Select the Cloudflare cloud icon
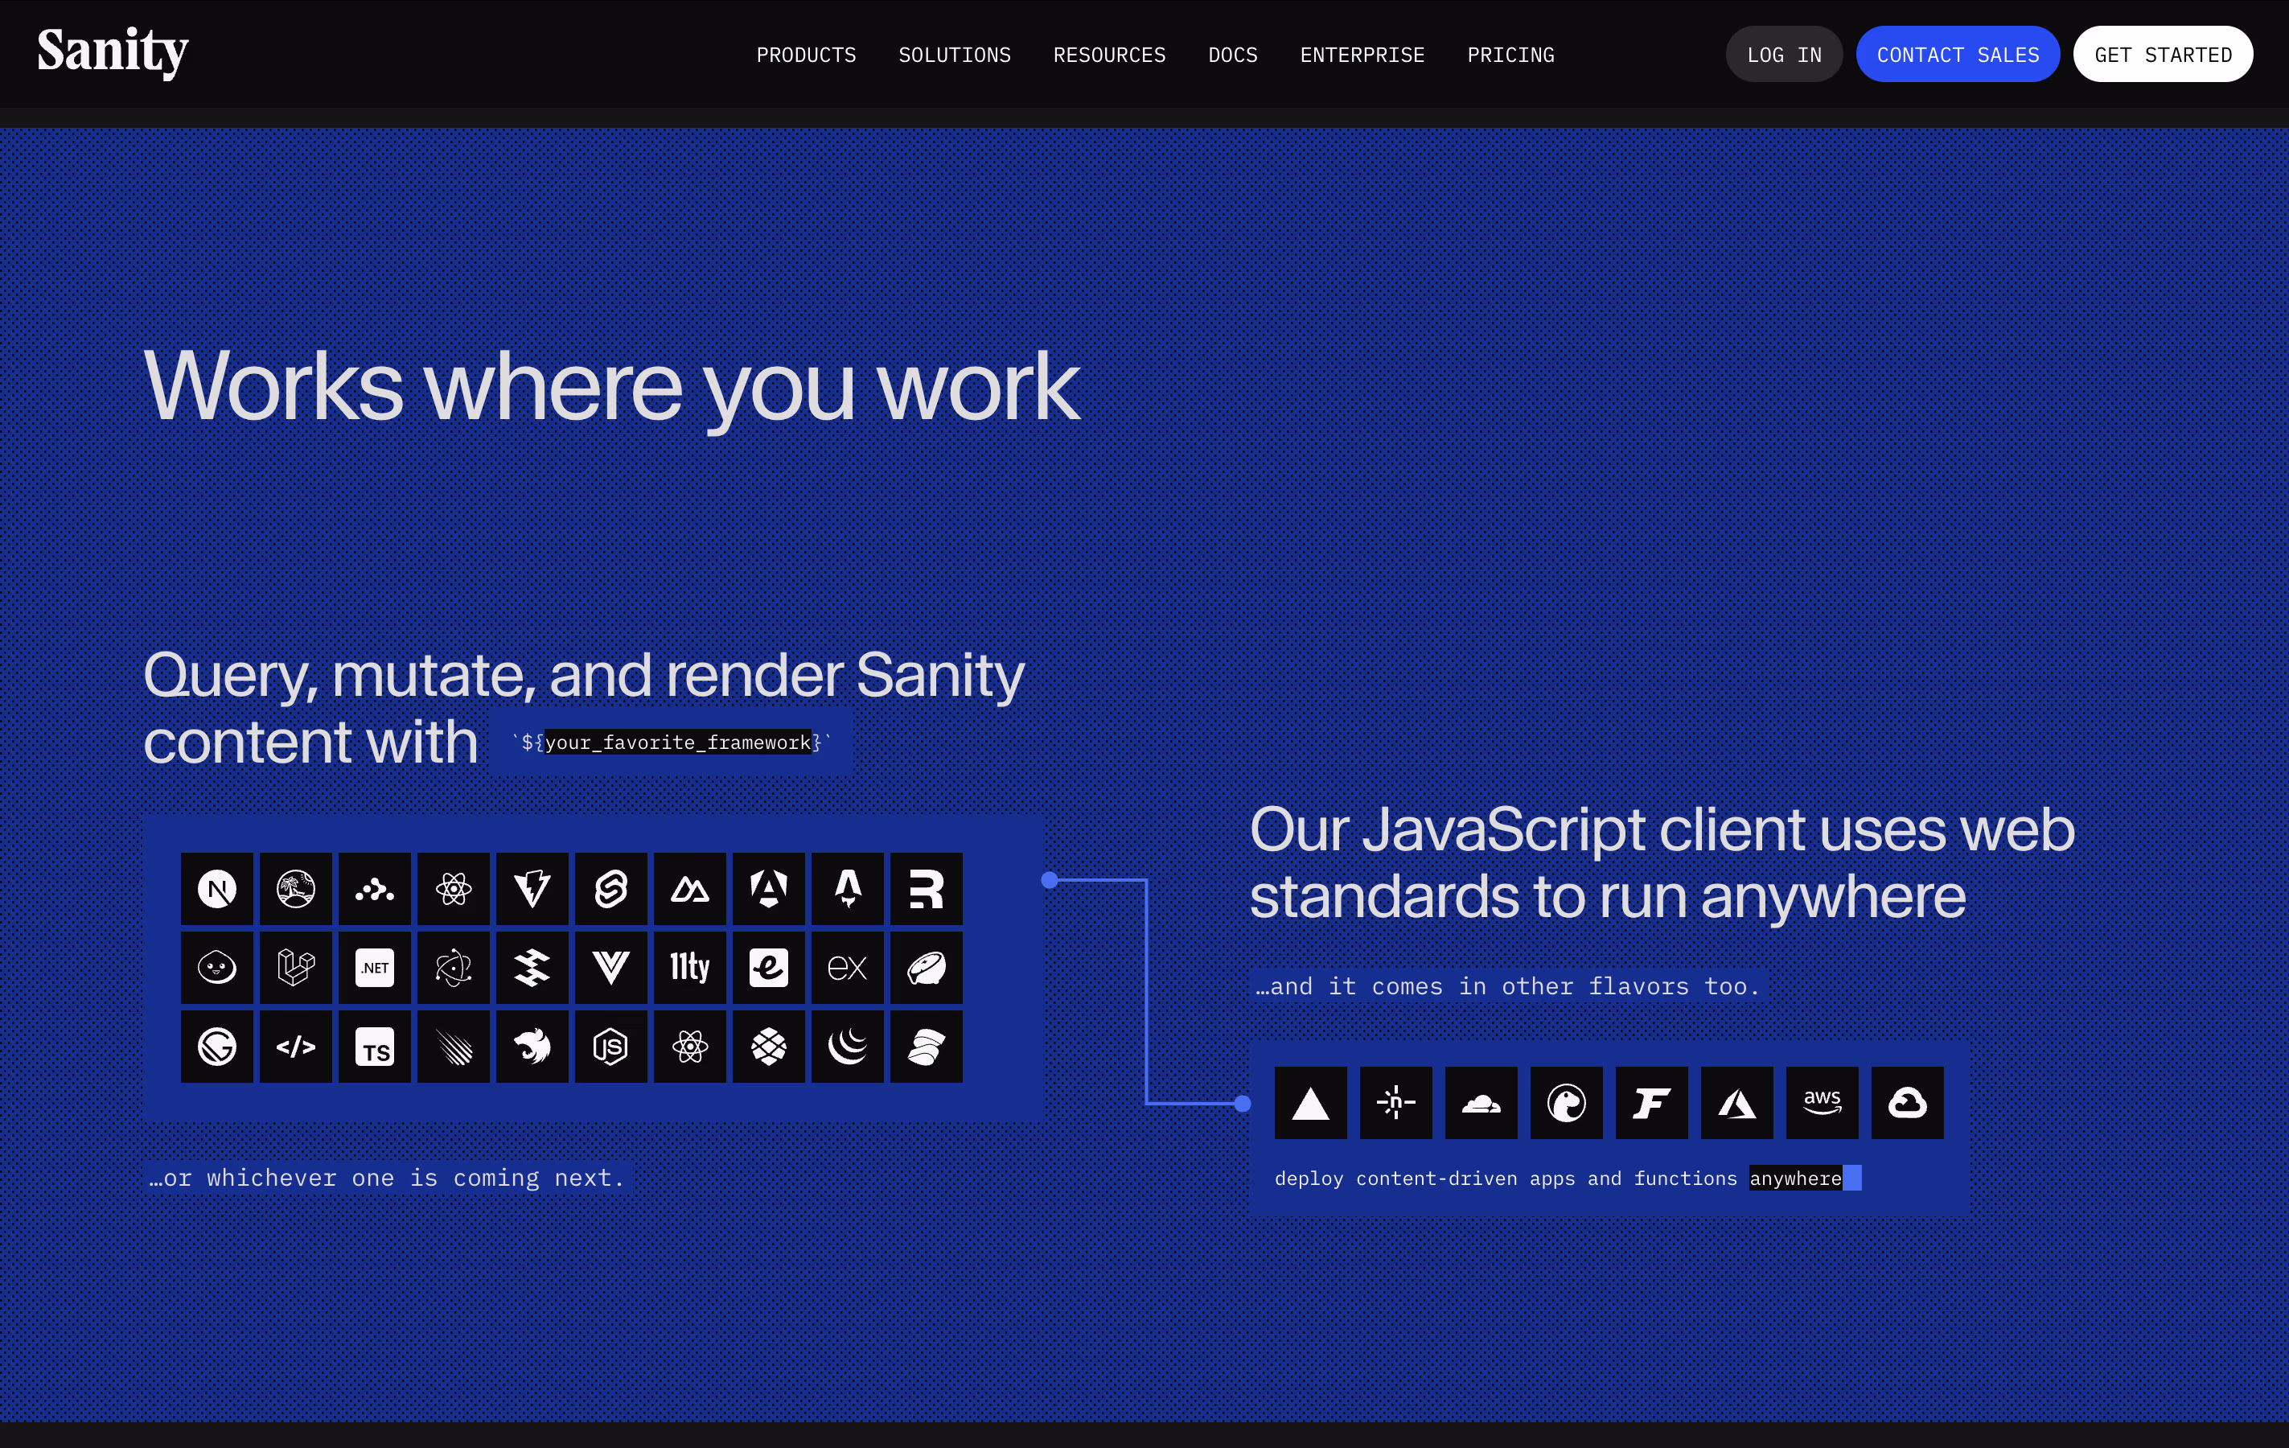Image resolution: width=2289 pixels, height=1448 pixels. click(x=1481, y=1103)
